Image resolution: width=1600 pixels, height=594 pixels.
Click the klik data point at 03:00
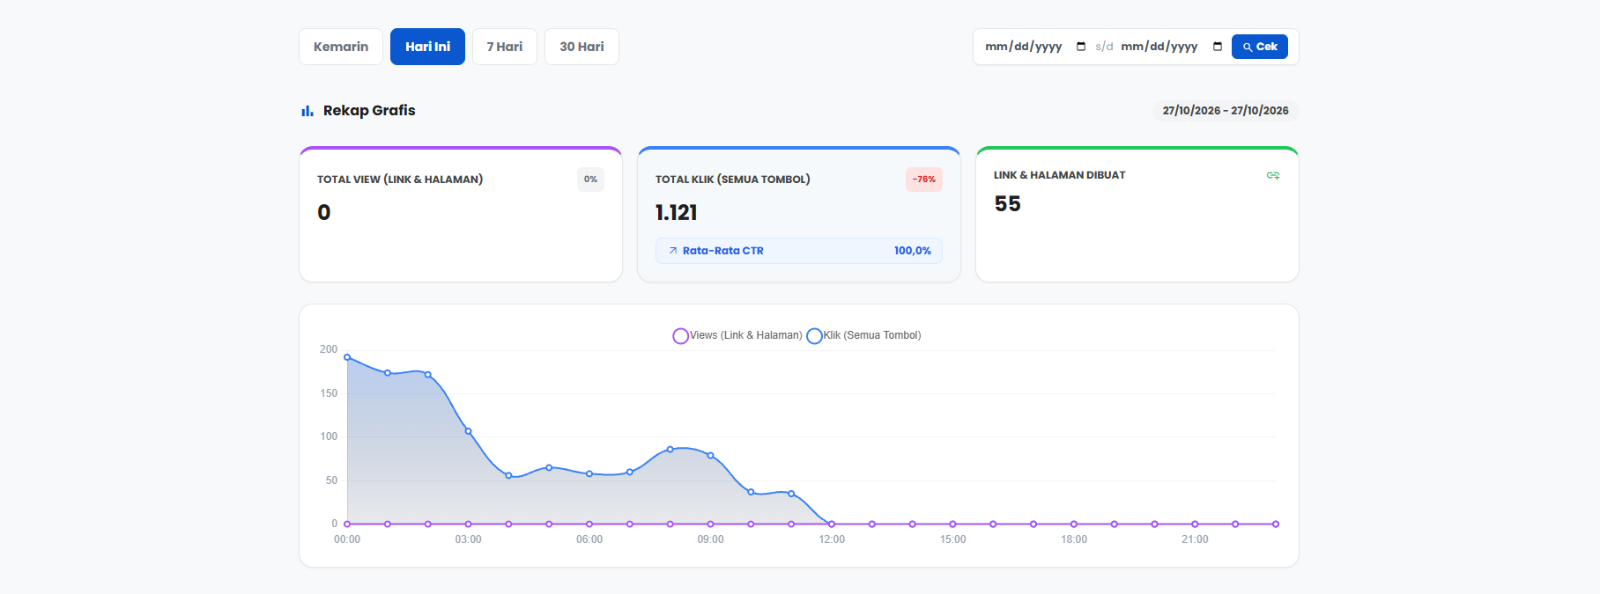(x=468, y=431)
